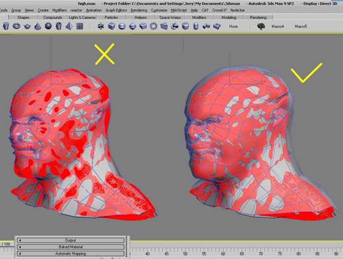Select the RingWave gear-shaped icon

click(153, 26)
